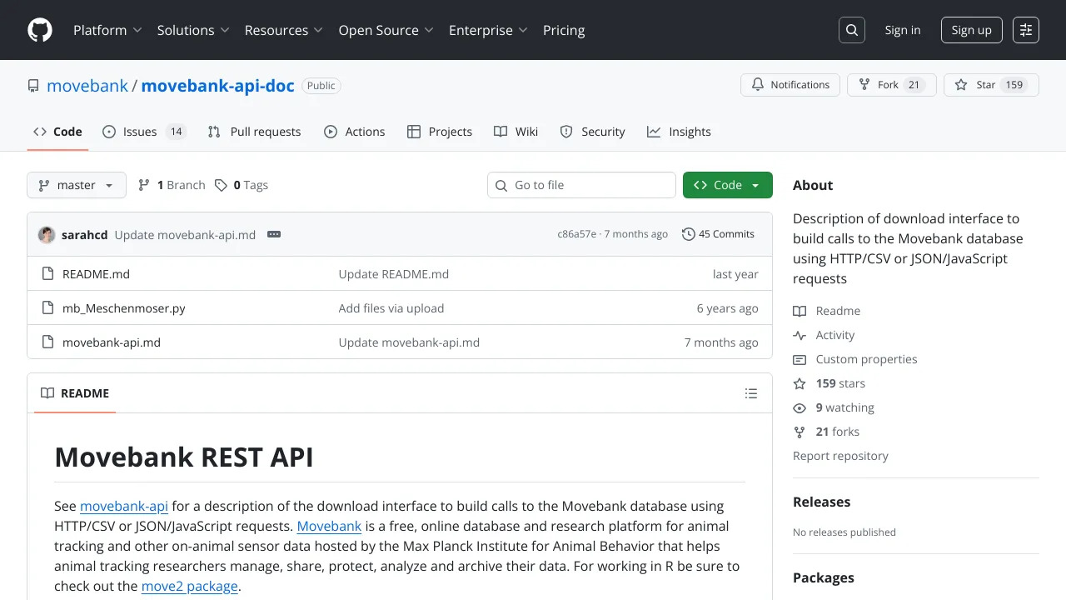
Task: Click the 1 Branch link
Action: click(172, 185)
